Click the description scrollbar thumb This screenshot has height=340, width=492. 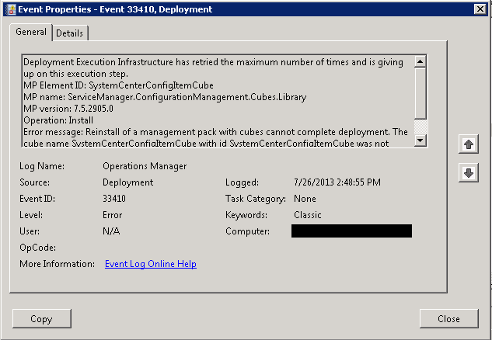(420, 93)
